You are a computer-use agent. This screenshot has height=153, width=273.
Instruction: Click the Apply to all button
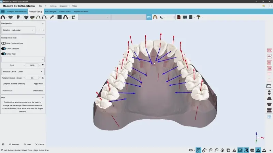pos(38,84)
